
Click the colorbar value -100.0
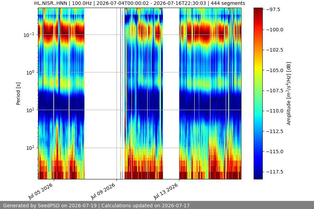(x=275, y=30)
